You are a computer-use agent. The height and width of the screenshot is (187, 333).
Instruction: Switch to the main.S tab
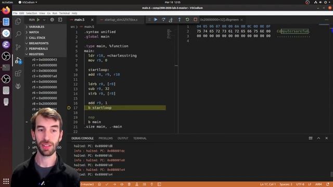point(79,20)
